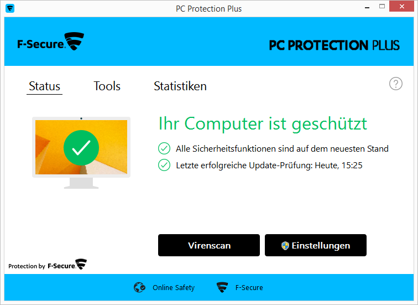Minimize the PC Protection Plus window

click(x=367, y=7)
